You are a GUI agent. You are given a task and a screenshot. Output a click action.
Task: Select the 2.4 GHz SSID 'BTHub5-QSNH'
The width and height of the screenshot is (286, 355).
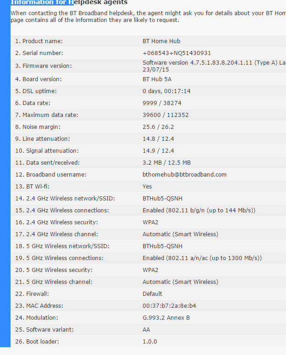pyautogui.click(x=162, y=199)
